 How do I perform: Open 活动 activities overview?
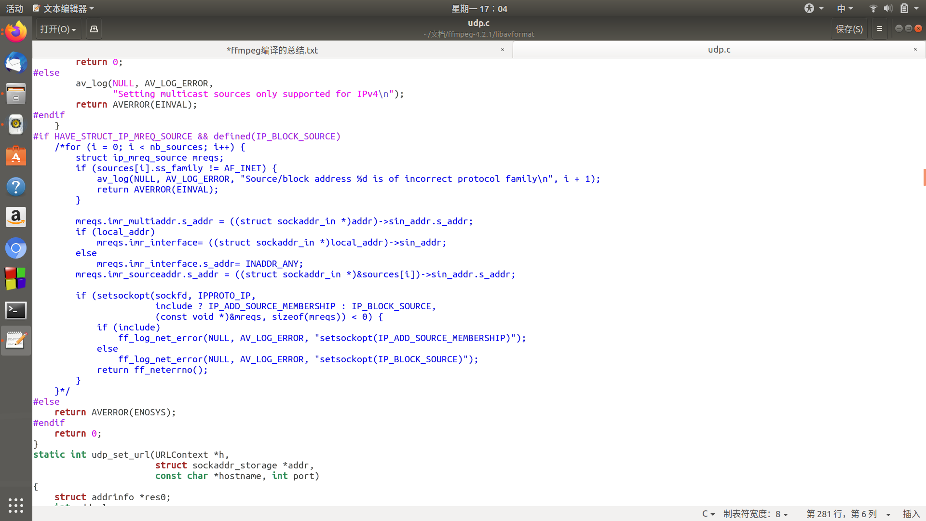14,9
